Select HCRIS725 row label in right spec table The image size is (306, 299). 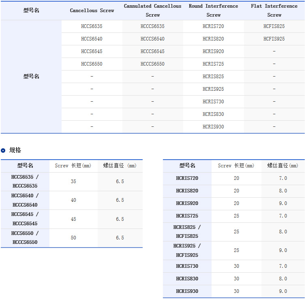point(187,216)
